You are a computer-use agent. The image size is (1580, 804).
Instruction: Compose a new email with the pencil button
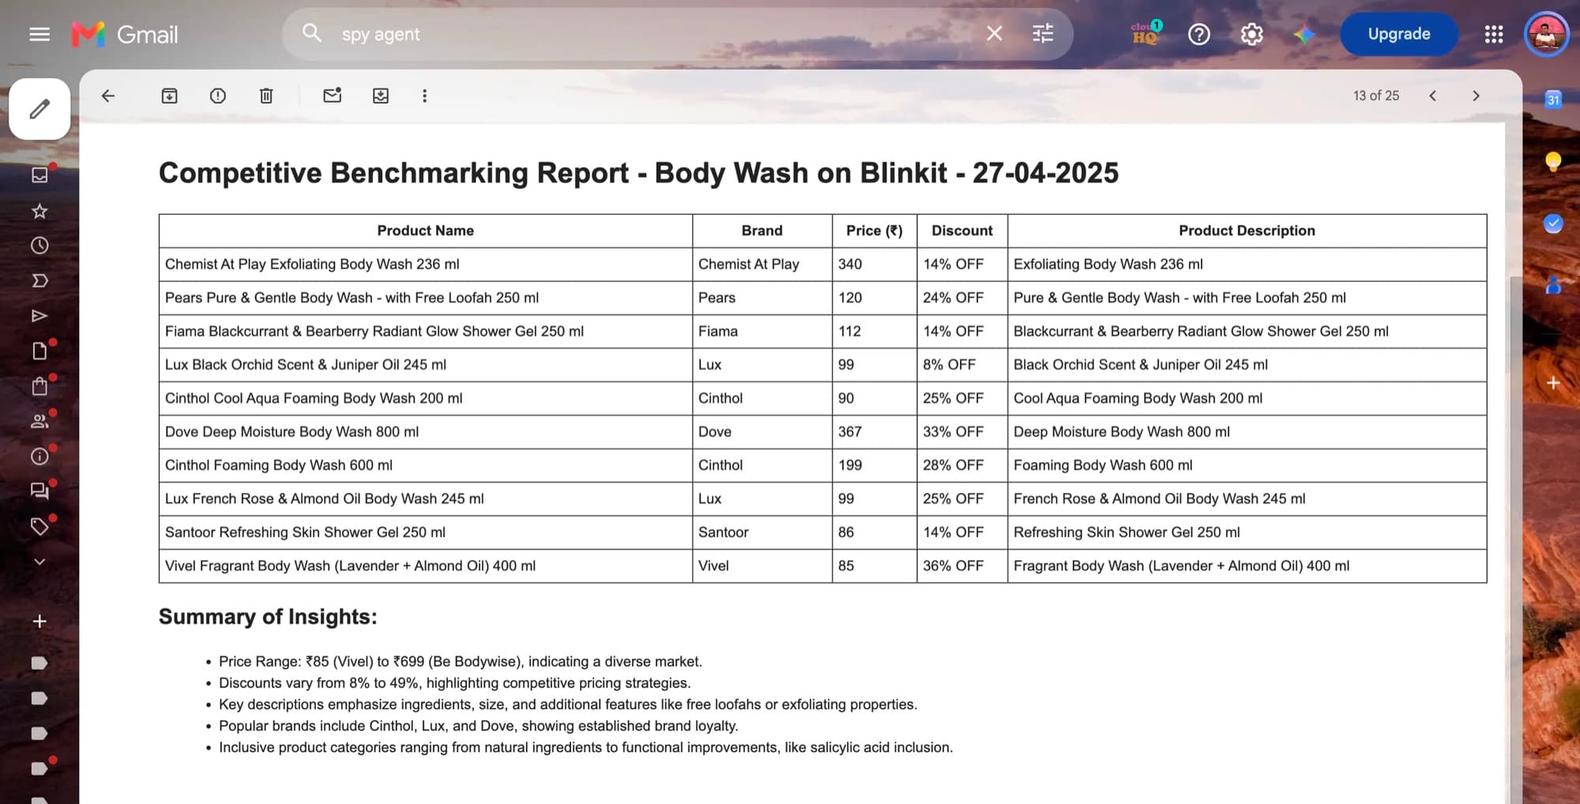point(39,109)
